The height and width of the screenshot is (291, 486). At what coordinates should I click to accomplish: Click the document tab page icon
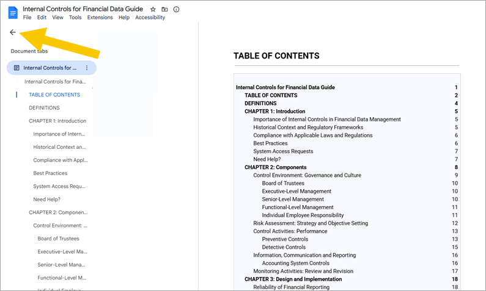click(x=17, y=68)
